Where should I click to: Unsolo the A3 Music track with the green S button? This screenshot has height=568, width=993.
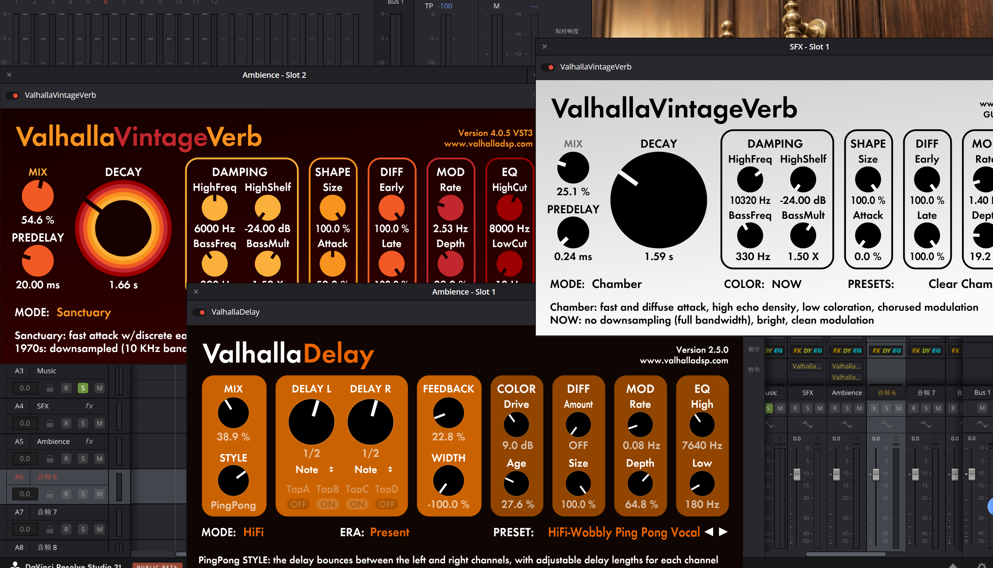click(x=83, y=388)
